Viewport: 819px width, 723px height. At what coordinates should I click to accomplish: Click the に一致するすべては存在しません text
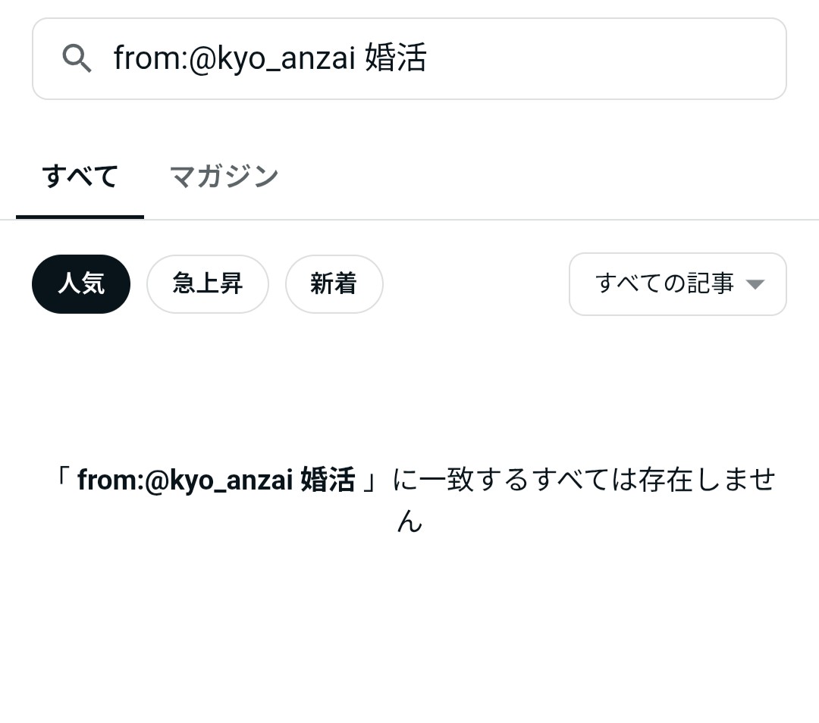(584, 480)
